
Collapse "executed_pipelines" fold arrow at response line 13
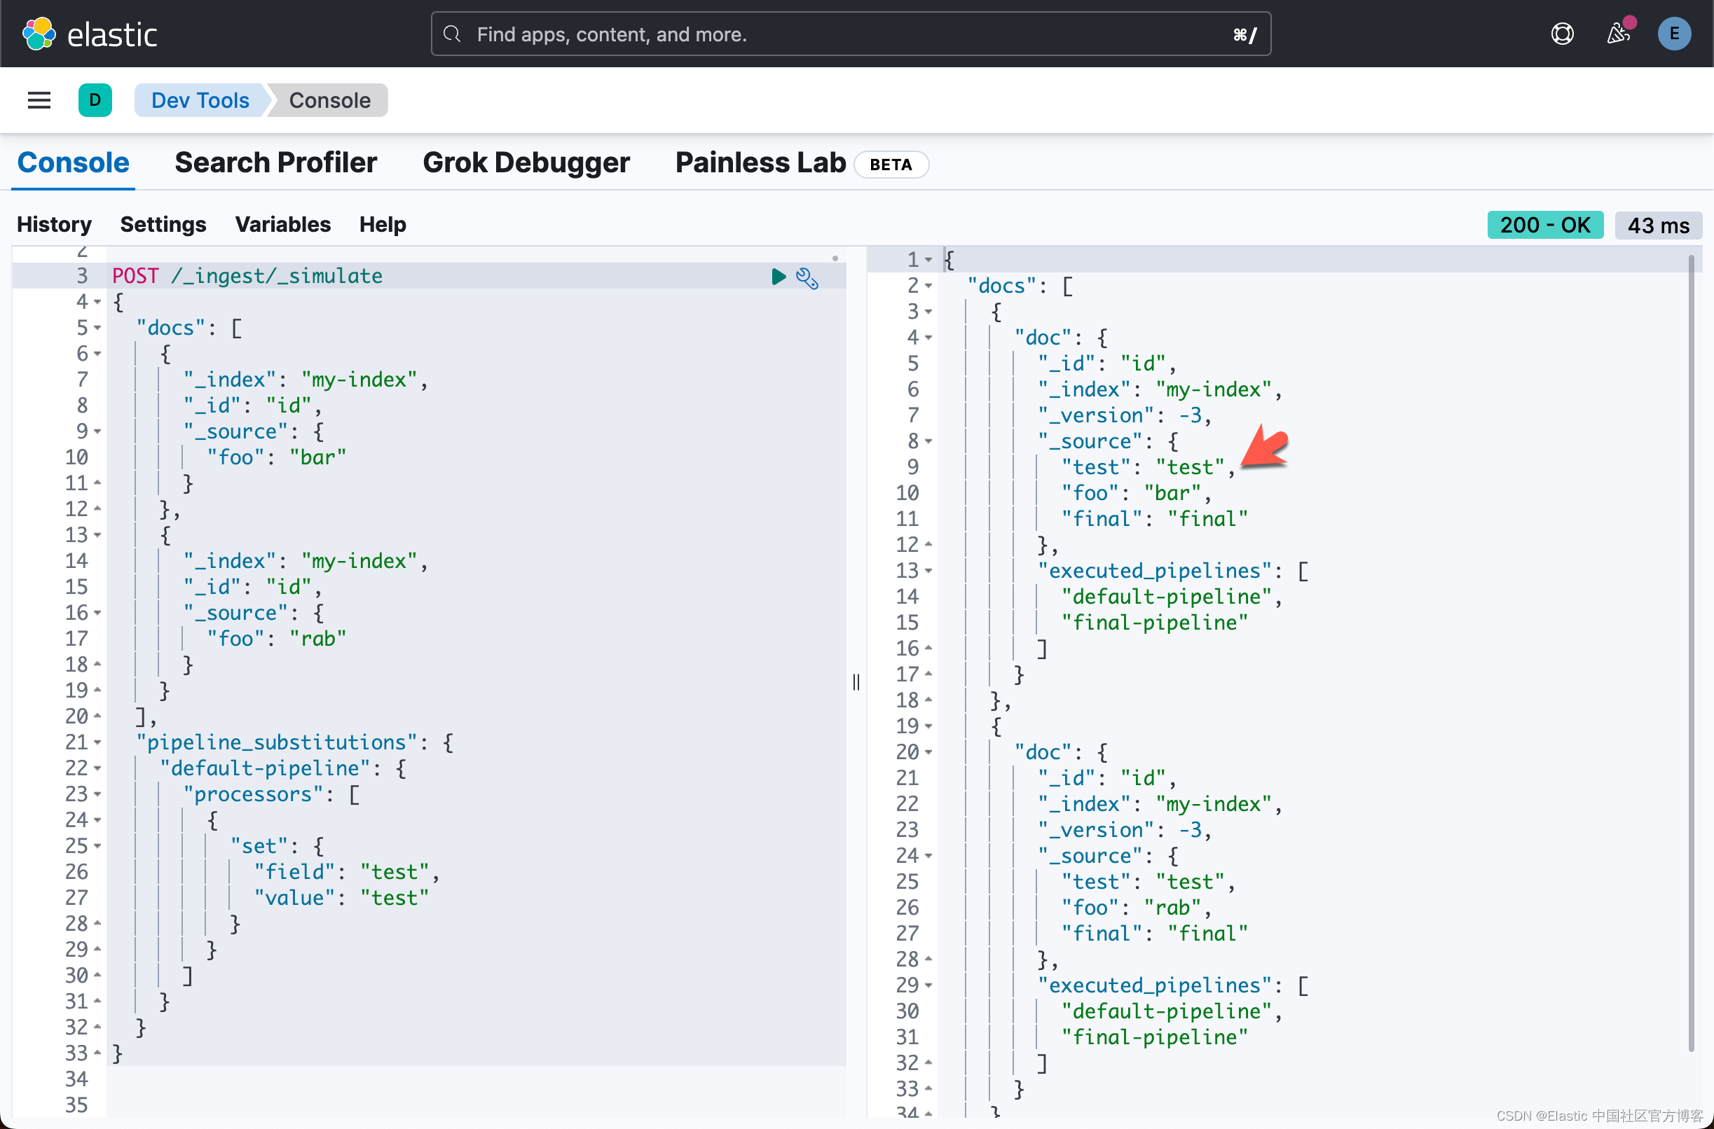[928, 571]
